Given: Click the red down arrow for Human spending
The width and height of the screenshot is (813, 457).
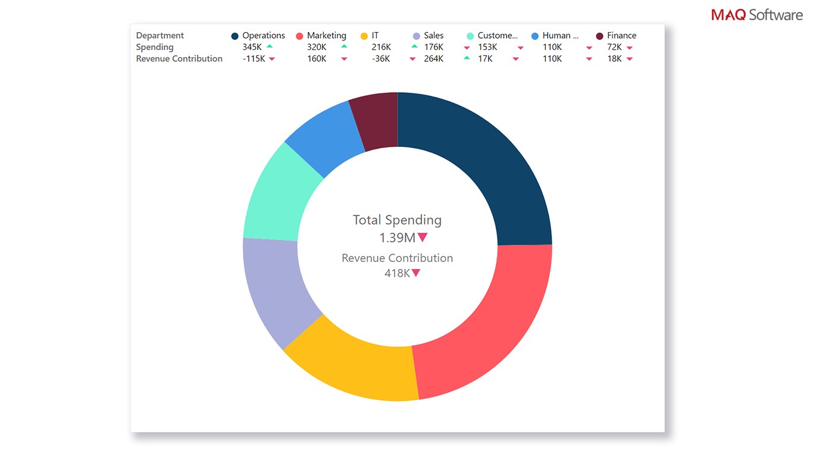Looking at the screenshot, I should pos(589,48).
